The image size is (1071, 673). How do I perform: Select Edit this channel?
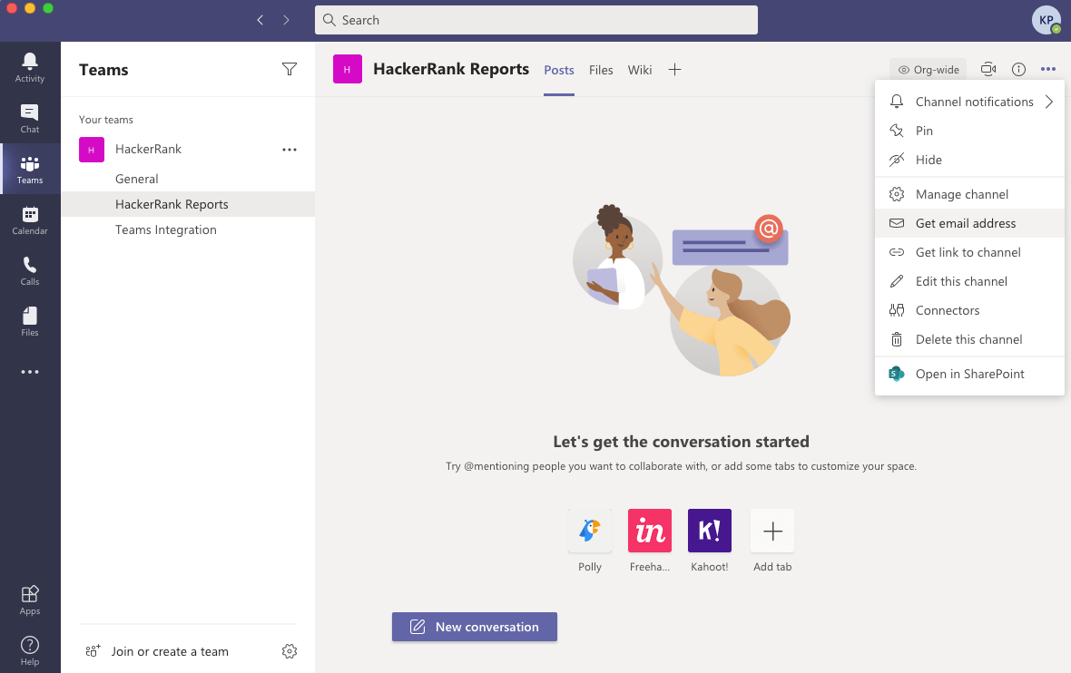(970, 281)
